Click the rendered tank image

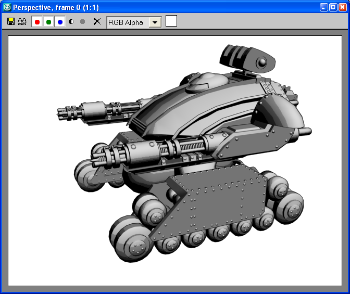pos(175,161)
